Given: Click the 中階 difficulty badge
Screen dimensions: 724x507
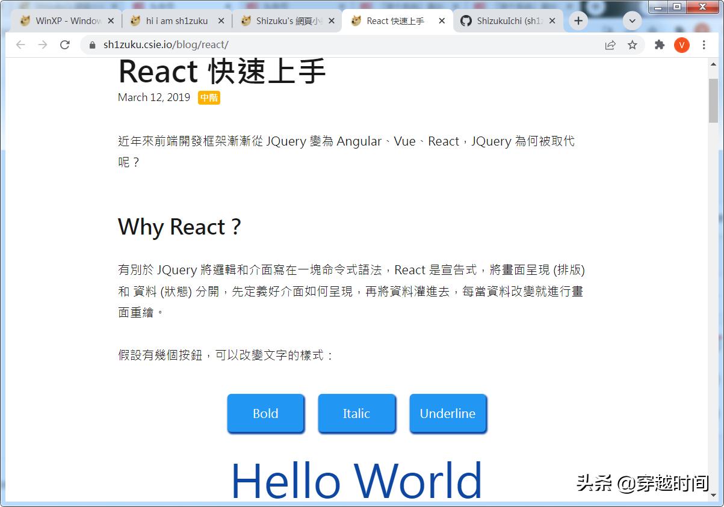Looking at the screenshot, I should point(209,97).
